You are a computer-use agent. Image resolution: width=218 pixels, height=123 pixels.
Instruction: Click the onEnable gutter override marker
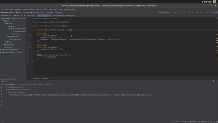pos(30,36)
